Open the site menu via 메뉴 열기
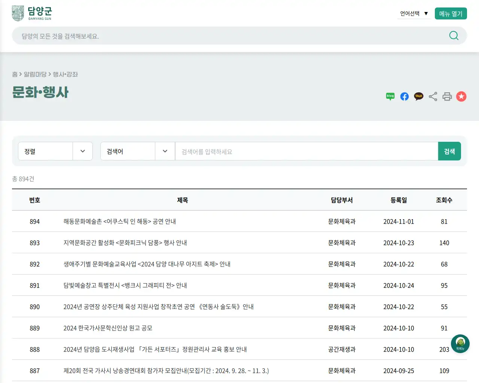The image size is (479, 383). [x=451, y=13]
